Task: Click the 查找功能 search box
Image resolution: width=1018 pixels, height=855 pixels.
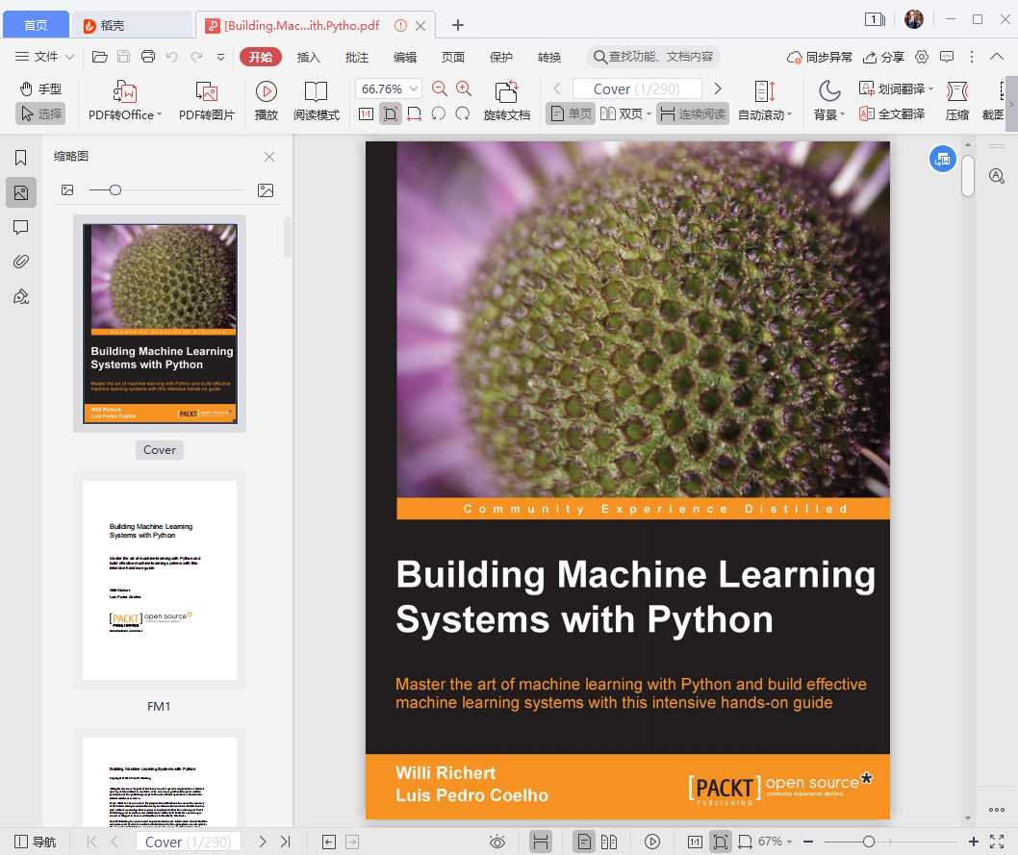Action: pos(653,57)
